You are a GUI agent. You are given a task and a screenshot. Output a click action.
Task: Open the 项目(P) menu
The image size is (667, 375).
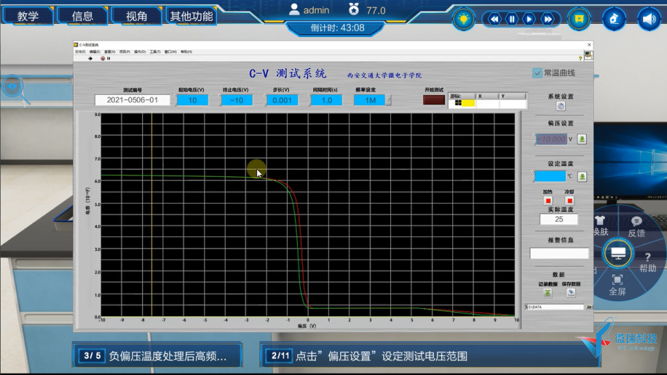pyautogui.click(x=124, y=52)
